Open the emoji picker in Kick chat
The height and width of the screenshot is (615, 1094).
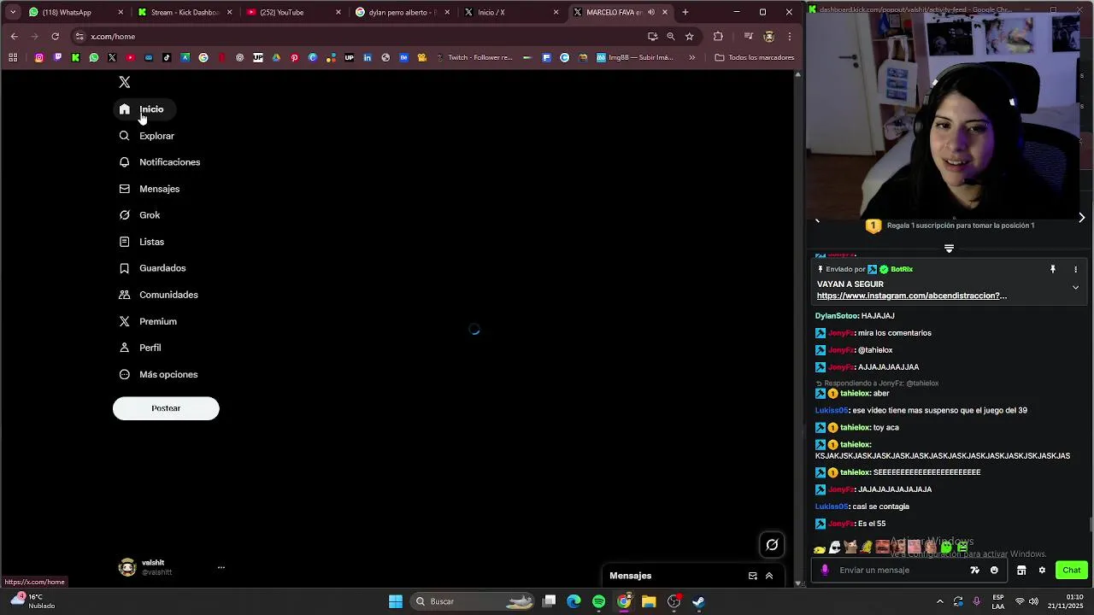point(994,571)
